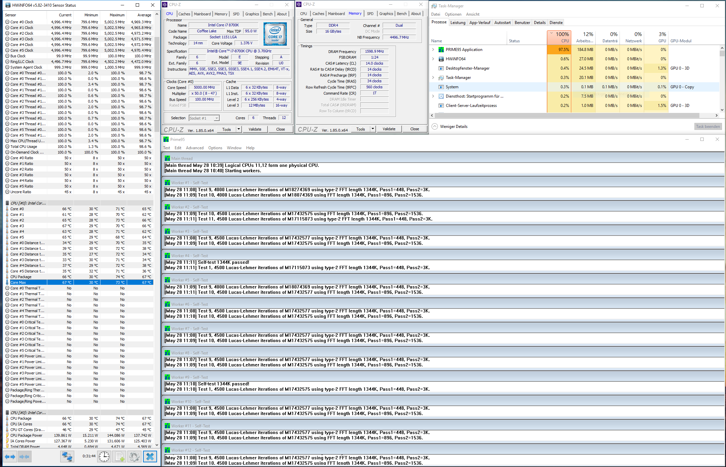The width and height of the screenshot is (726, 467).
Task: Open HWiNFO sensor settings gear icon
Action: (x=134, y=456)
